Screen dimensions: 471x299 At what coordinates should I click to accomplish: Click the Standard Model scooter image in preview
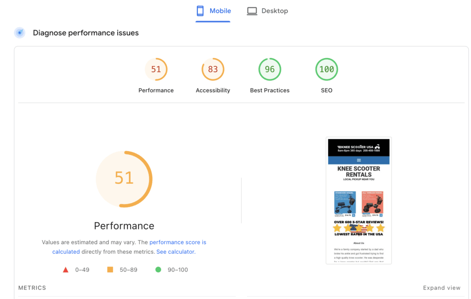point(345,203)
